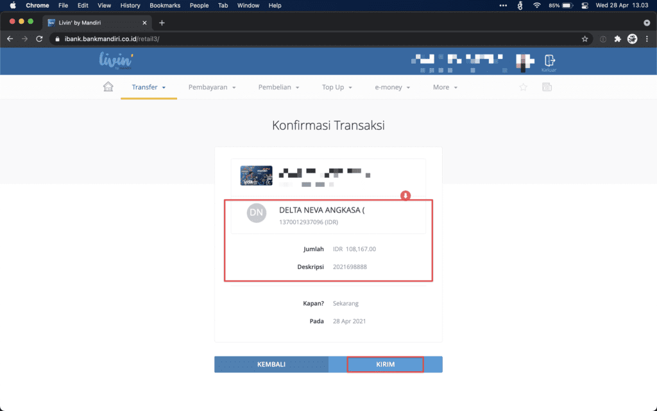The image size is (657, 411).
Task: Bookmark this page with address bar star
Action: (x=584, y=39)
